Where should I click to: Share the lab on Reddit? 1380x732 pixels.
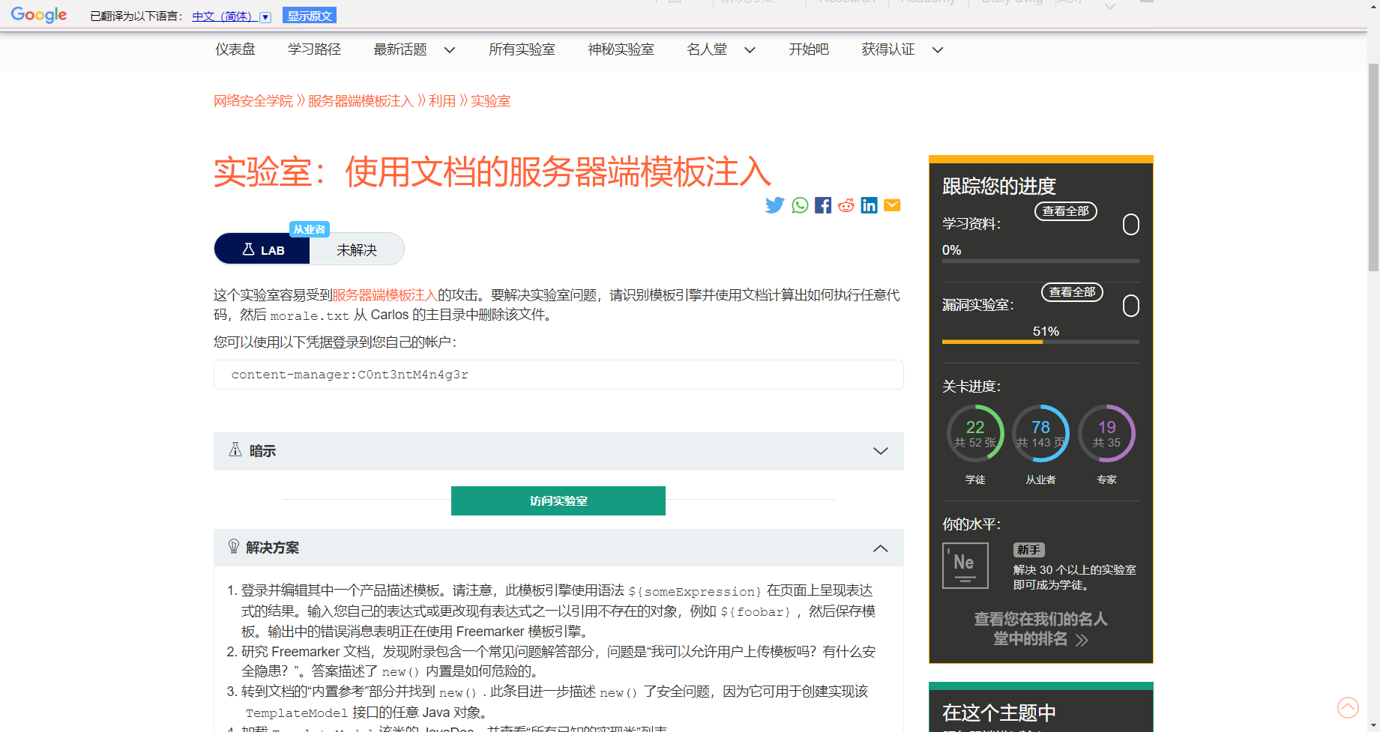pyautogui.click(x=846, y=205)
